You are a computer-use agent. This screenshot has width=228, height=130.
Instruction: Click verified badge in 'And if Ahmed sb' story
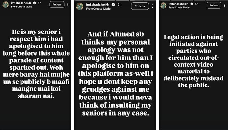113,5
